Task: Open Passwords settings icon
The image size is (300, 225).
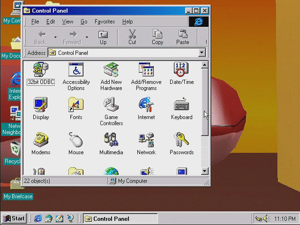Action: tap(181, 140)
